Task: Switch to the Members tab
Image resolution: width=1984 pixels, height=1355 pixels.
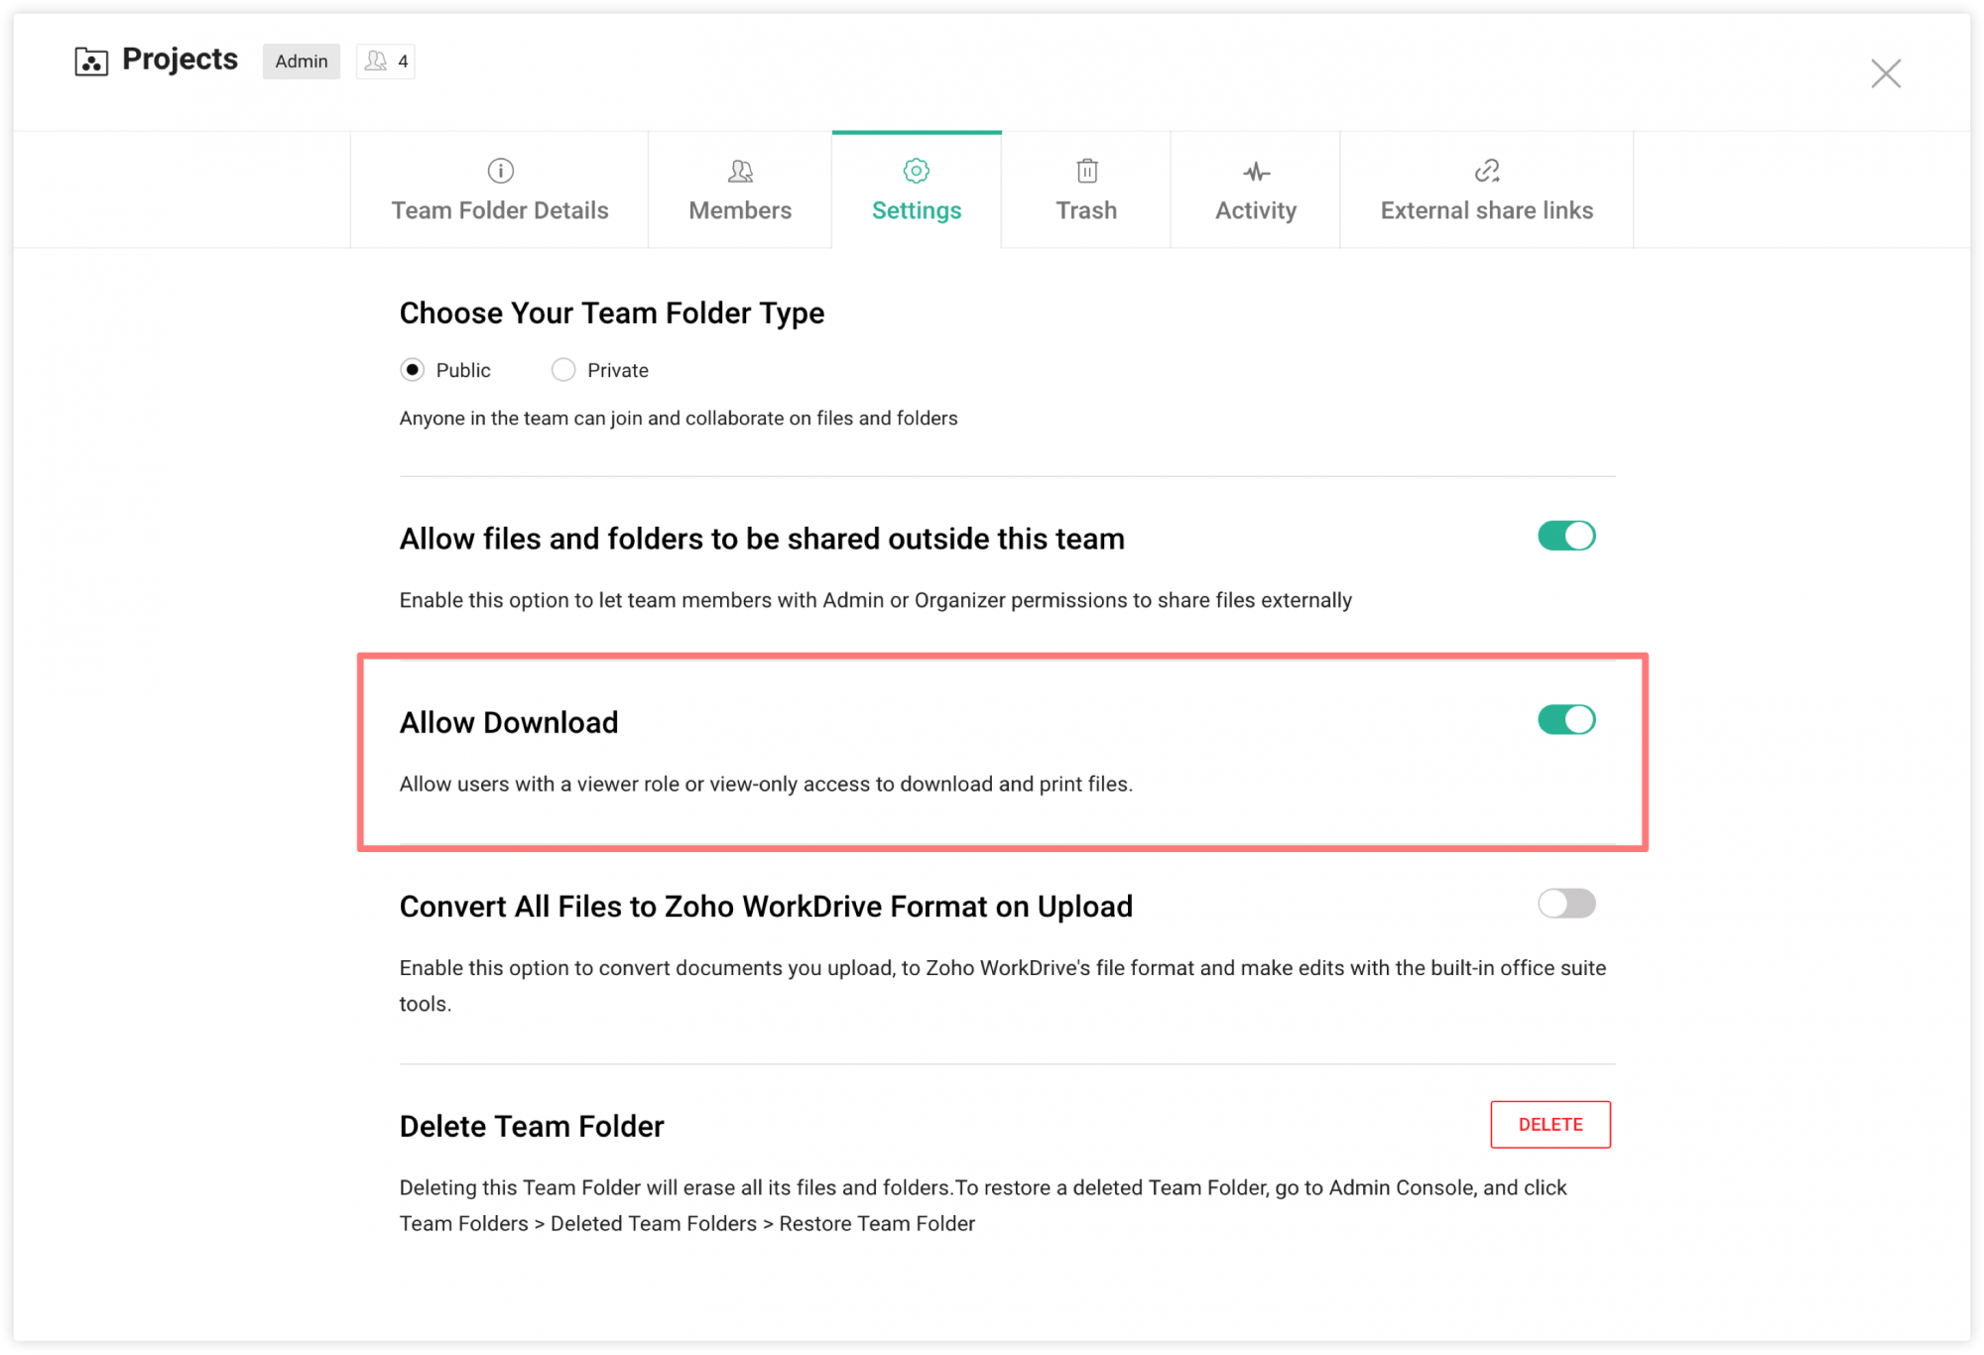Action: click(x=739, y=190)
